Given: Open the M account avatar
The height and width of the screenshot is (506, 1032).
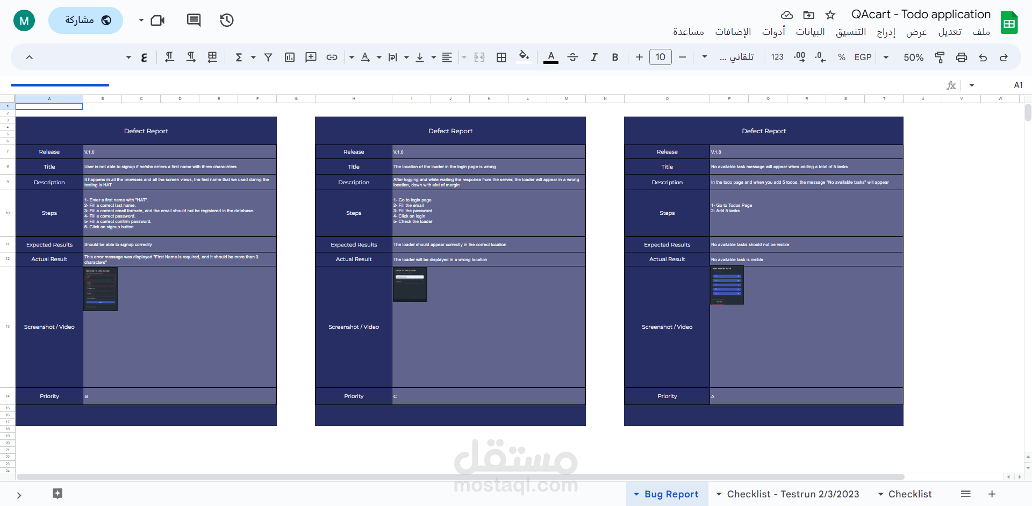Looking at the screenshot, I should pos(24,20).
